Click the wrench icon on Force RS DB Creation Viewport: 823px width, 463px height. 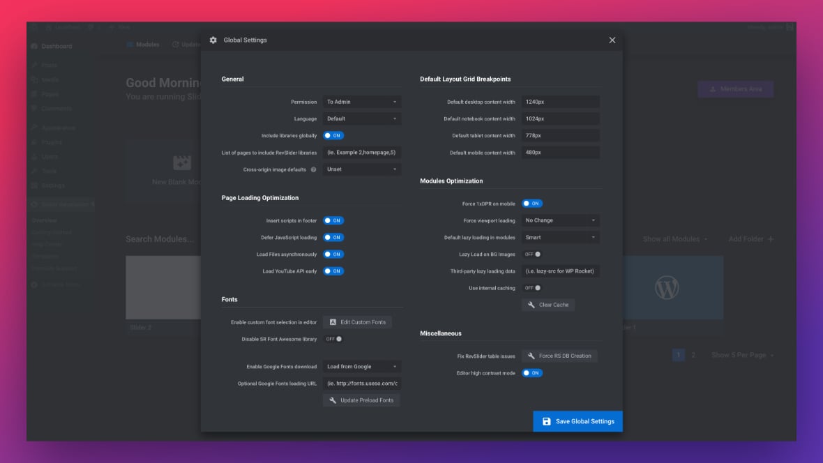click(531, 356)
